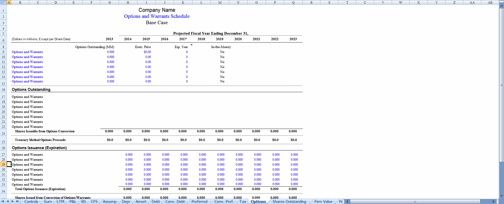Click the horizontal scrollbar thumb
The height and width of the screenshot is (204, 504).
(x=415, y=202)
